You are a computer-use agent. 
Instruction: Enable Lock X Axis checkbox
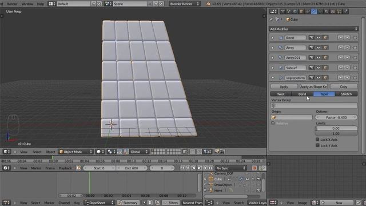(x=317, y=140)
